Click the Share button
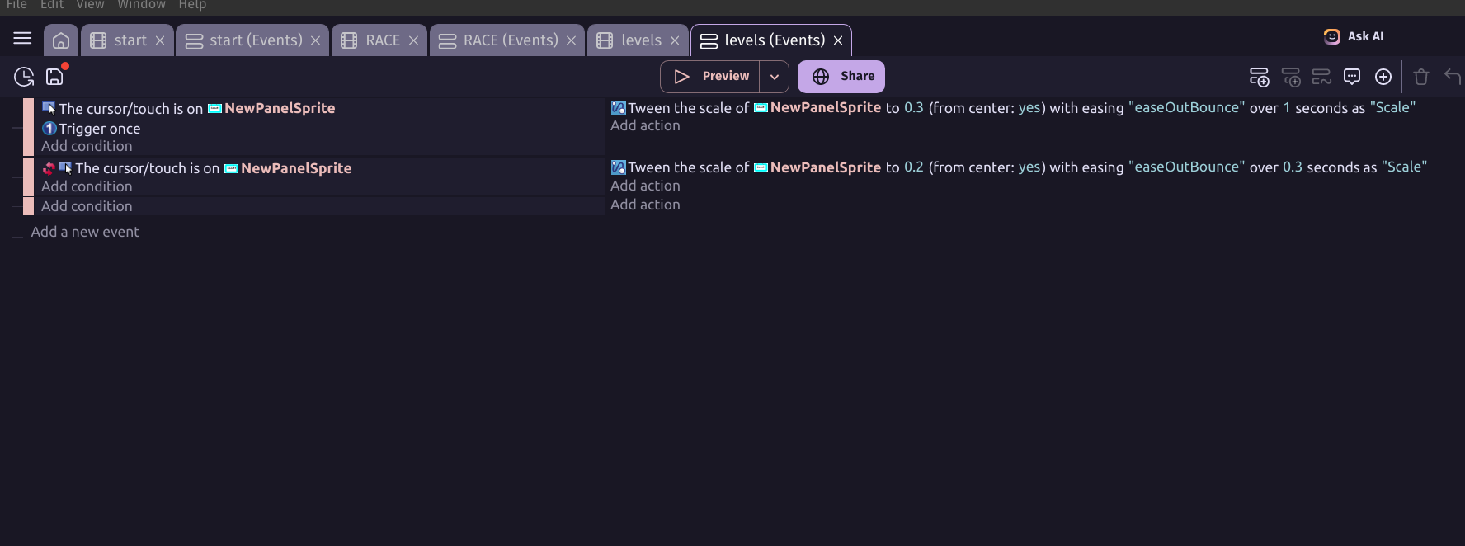1465x546 pixels. click(x=841, y=77)
